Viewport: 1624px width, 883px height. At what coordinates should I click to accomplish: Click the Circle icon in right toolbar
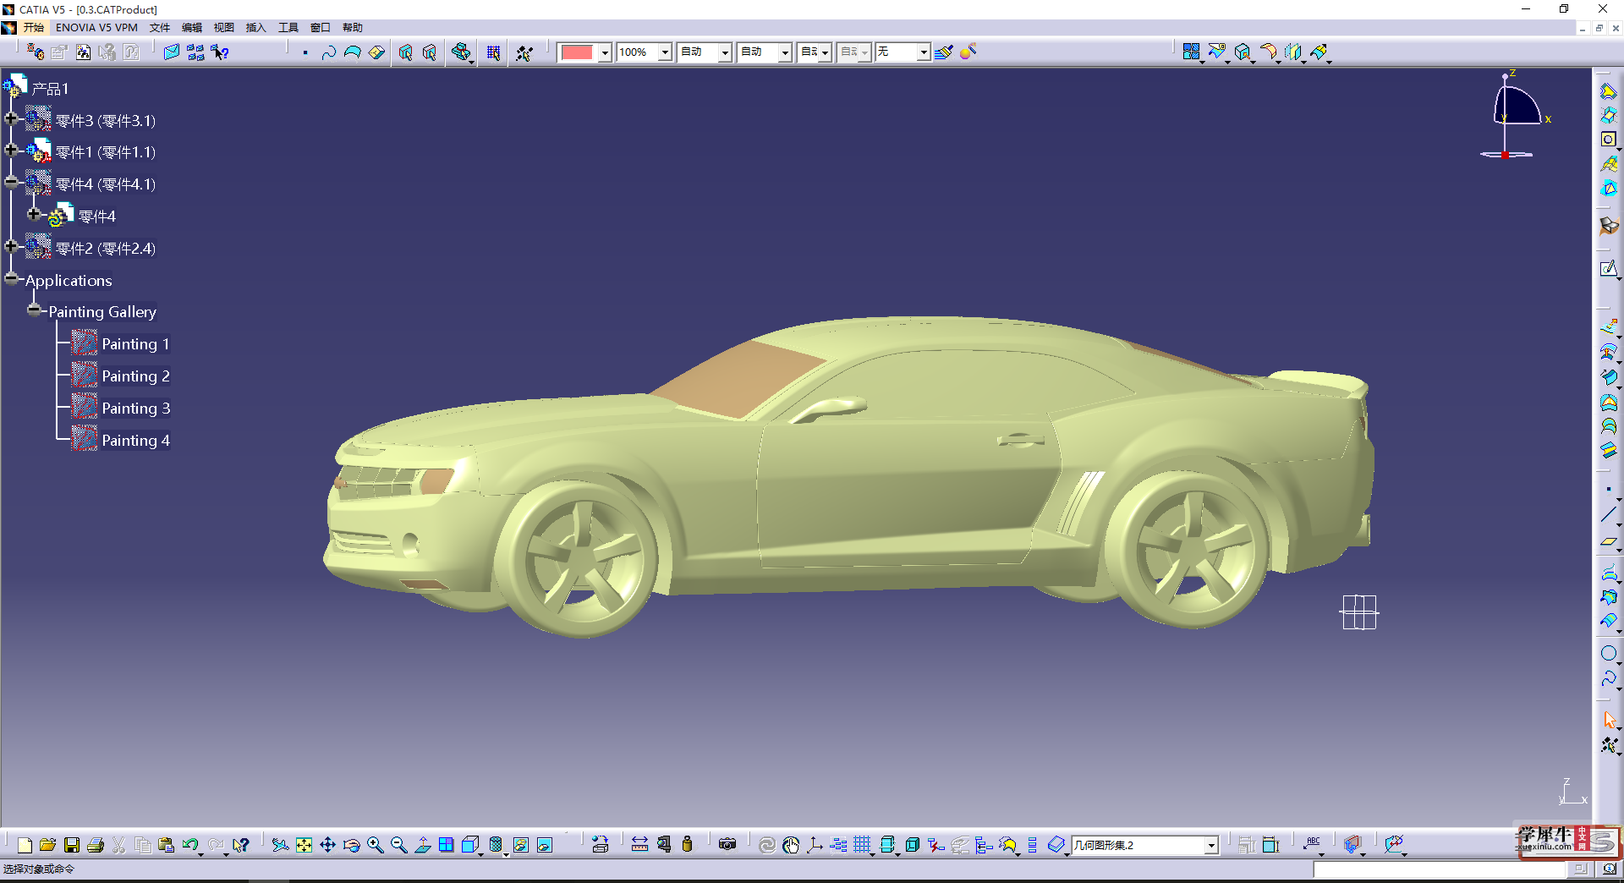1609,653
